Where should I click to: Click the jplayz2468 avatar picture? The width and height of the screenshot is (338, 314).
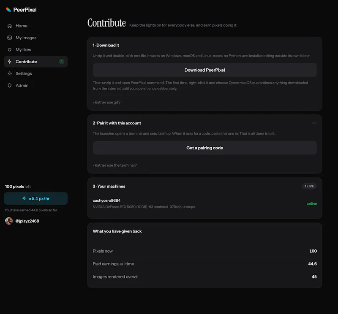click(9, 221)
